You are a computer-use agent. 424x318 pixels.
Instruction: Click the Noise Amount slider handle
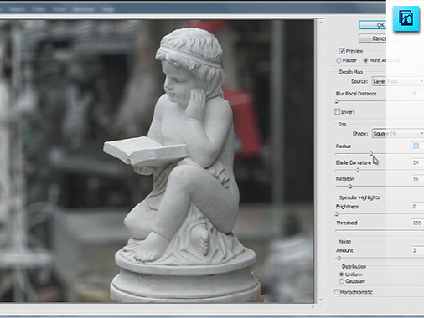339,258
